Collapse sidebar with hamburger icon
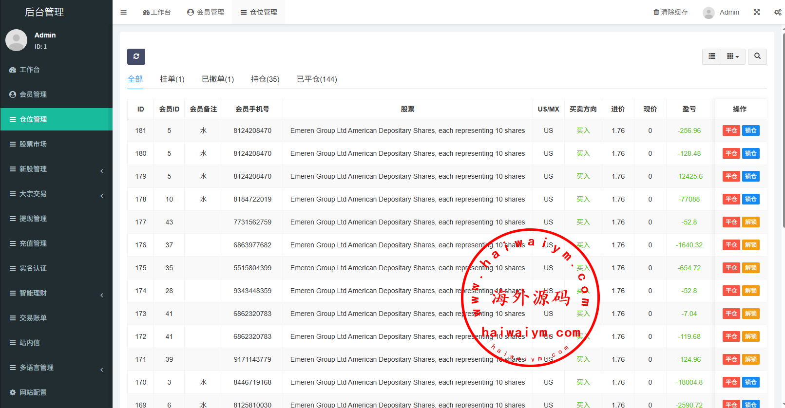The image size is (785, 408). tap(124, 12)
